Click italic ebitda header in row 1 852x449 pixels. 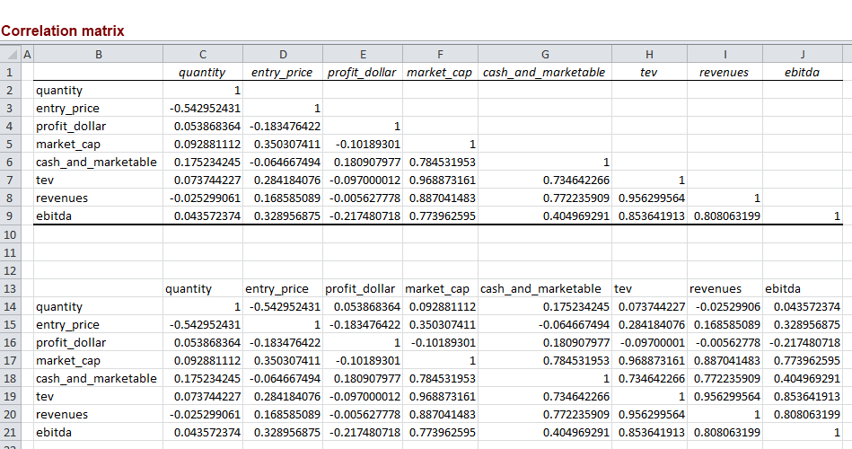tap(802, 72)
